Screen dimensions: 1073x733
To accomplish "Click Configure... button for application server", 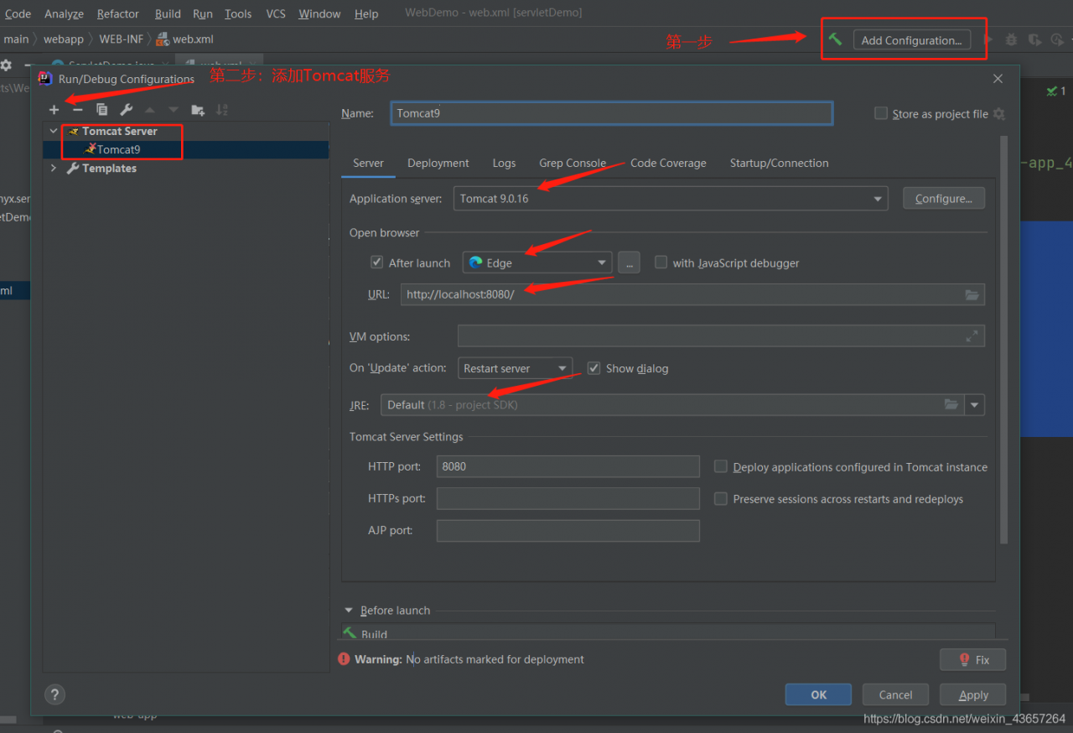I will (944, 199).
